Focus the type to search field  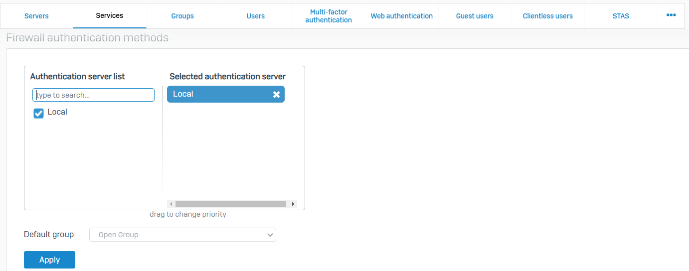coord(94,95)
